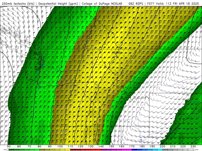Click the "210" color bar label
This screenshot has width=202, height=151.
coord(173,146)
